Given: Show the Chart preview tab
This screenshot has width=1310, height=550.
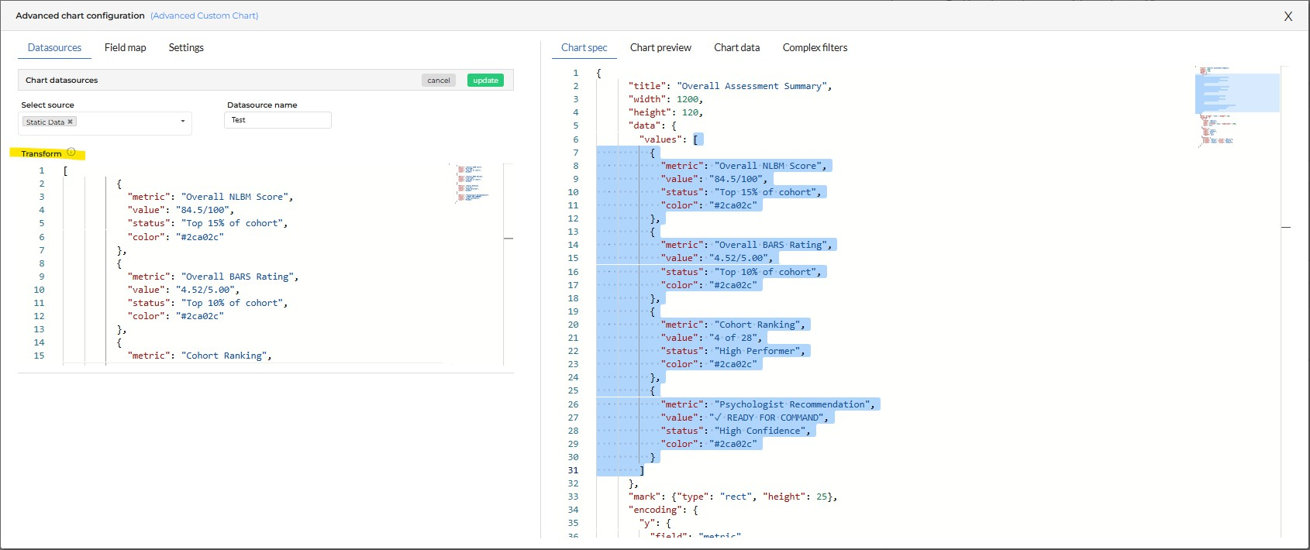Looking at the screenshot, I should click(660, 48).
